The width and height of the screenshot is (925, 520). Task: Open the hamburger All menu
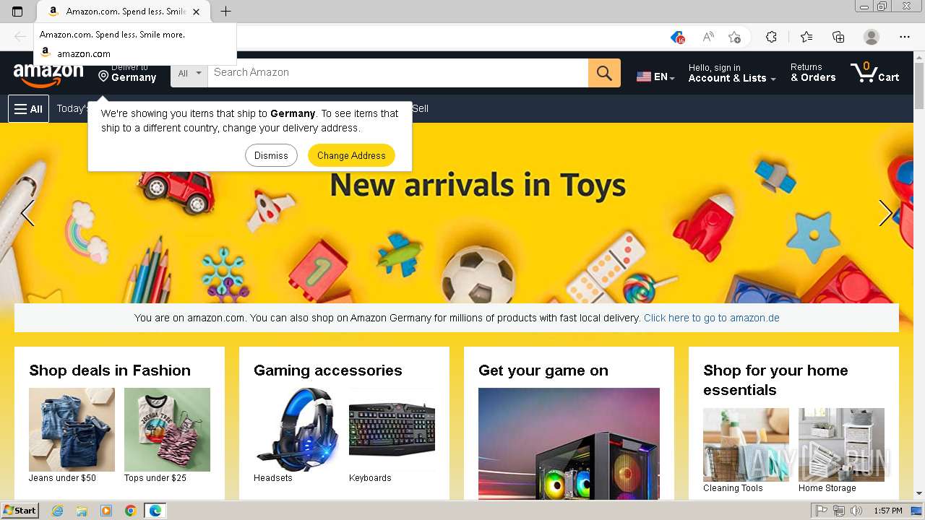28,109
